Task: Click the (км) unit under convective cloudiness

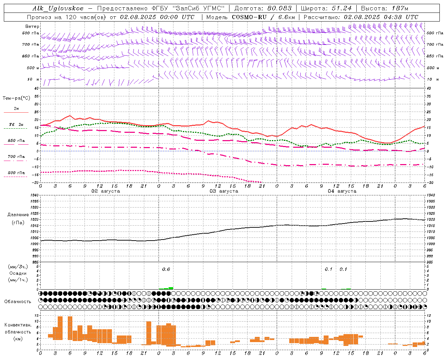Action: click(18, 339)
